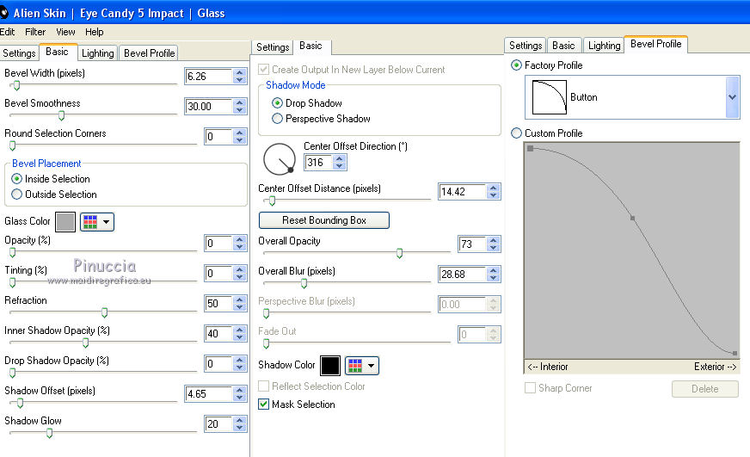Click the Center Offset Direction value field

[318, 163]
